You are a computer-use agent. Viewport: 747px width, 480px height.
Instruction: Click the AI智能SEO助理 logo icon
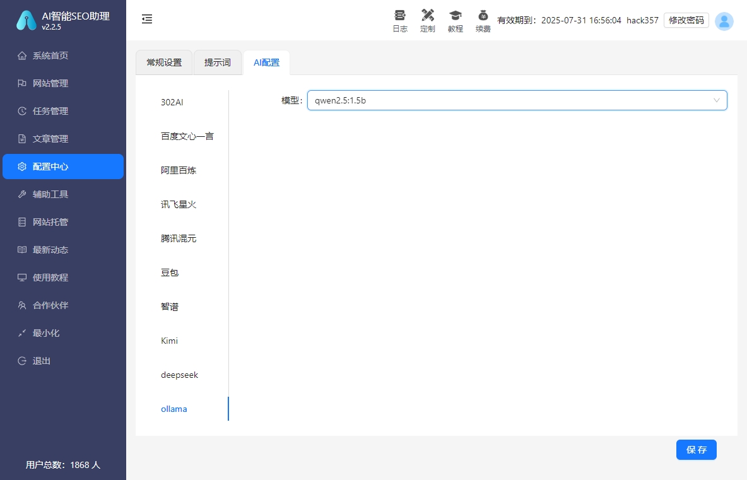(x=26, y=20)
